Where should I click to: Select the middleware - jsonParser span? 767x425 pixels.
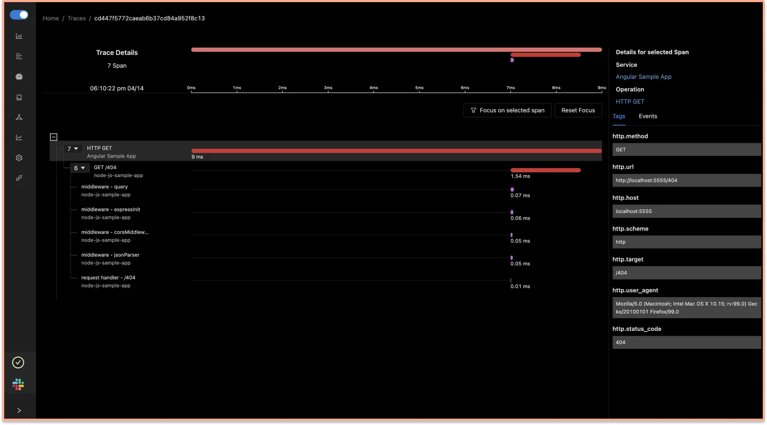[110, 259]
